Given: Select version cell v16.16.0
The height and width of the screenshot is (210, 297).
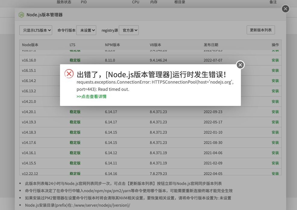Looking at the screenshot, I should tap(29, 60).
